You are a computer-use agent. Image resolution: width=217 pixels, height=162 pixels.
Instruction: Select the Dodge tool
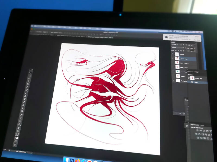[22, 111]
